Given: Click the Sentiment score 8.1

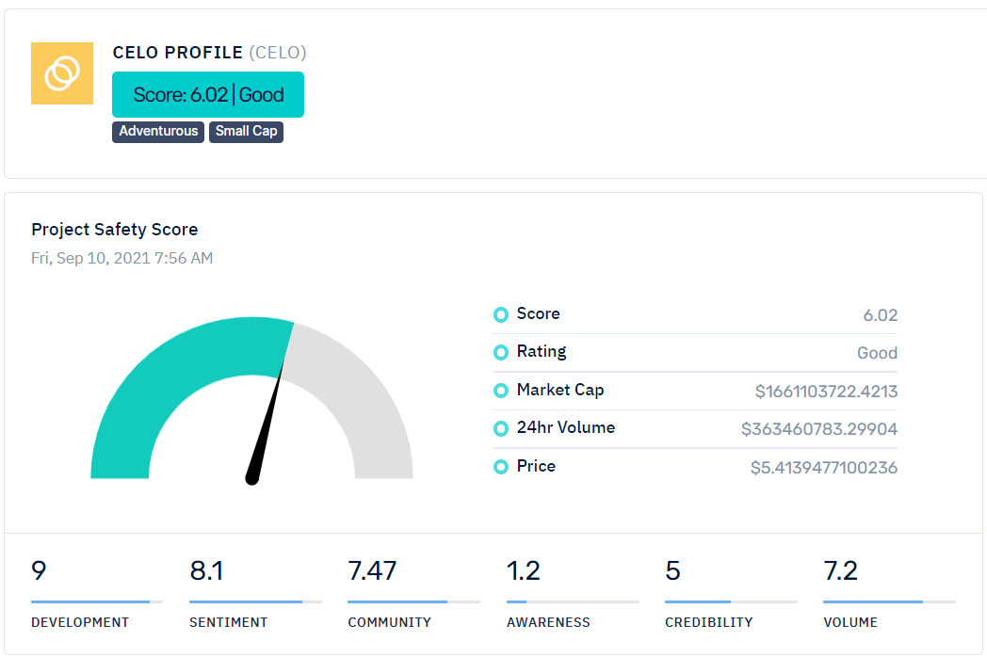Looking at the screenshot, I should pyautogui.click(x=206, y=570).
